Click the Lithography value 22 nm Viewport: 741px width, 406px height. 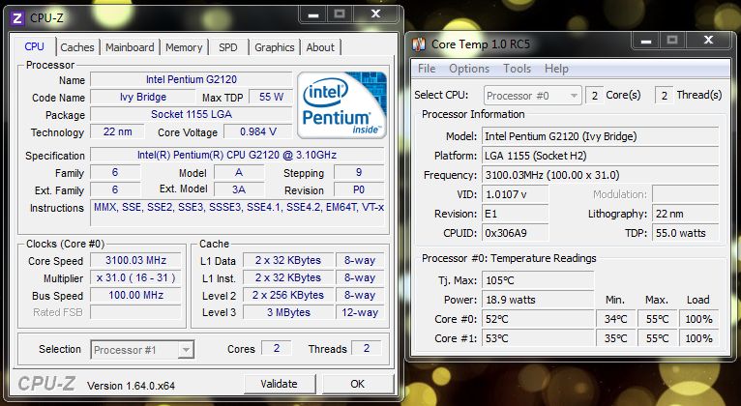click(x=685, y=214)
